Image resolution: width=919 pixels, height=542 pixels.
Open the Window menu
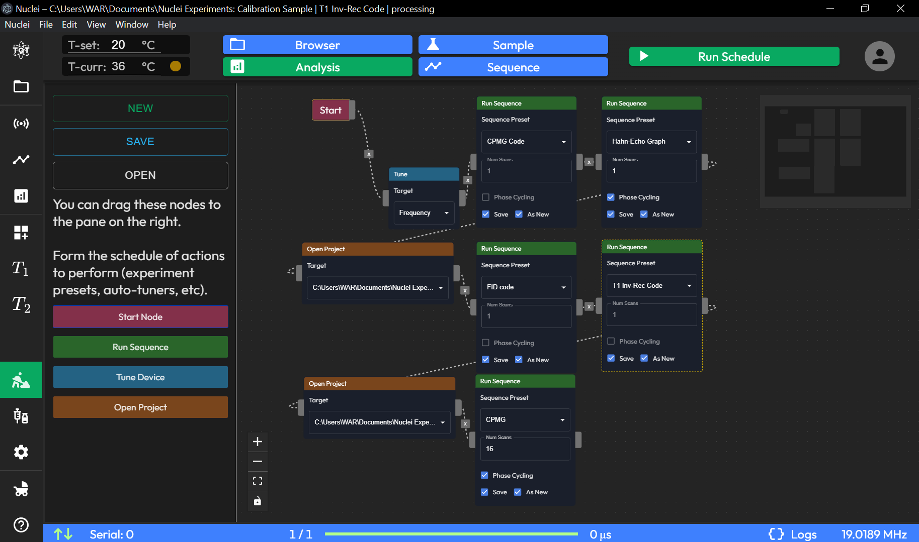click(x=132, y=24)
